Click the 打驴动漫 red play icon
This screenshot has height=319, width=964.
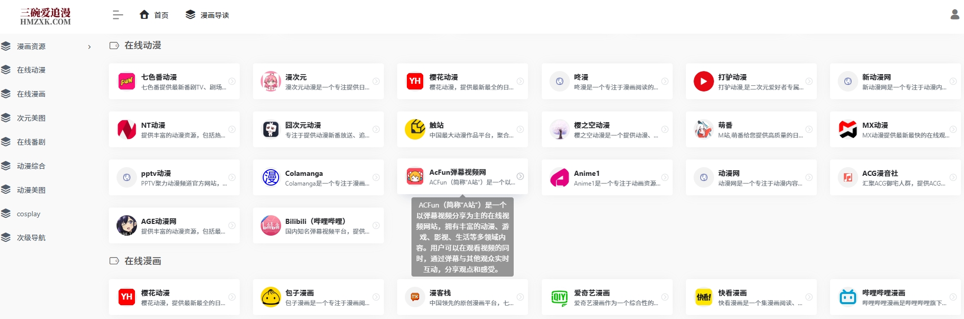pyautogui.click(x=704, y=81)
